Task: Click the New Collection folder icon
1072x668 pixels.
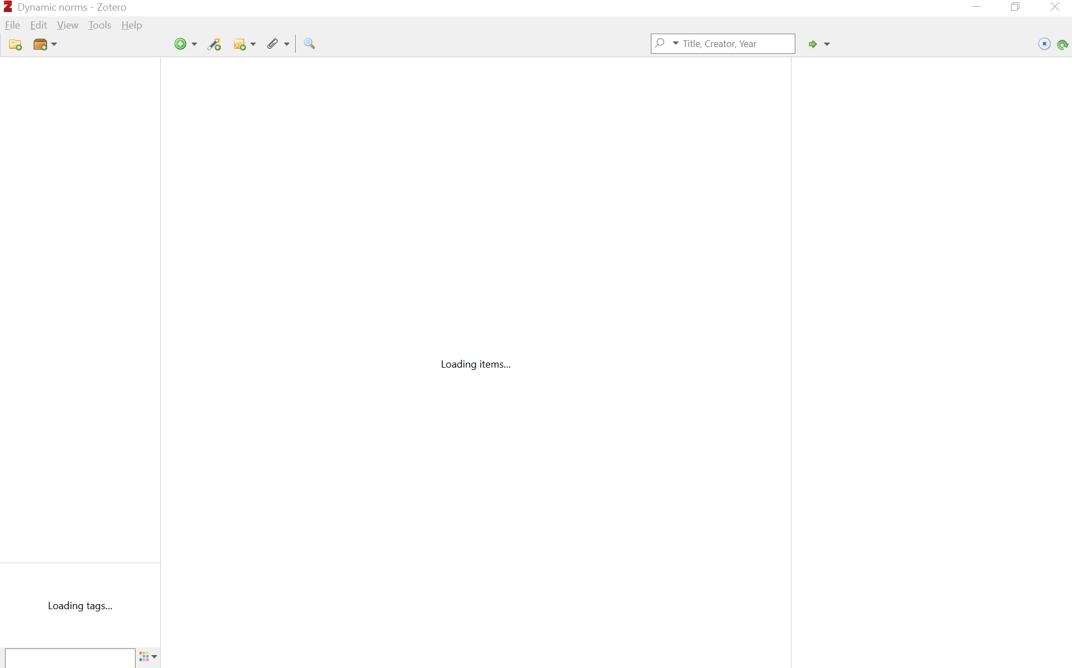Action: [16, 44]
